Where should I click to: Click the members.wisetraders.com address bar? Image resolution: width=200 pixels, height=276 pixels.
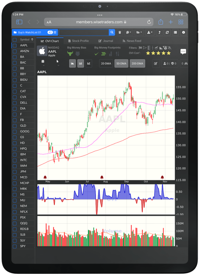(x=99, y=22)
